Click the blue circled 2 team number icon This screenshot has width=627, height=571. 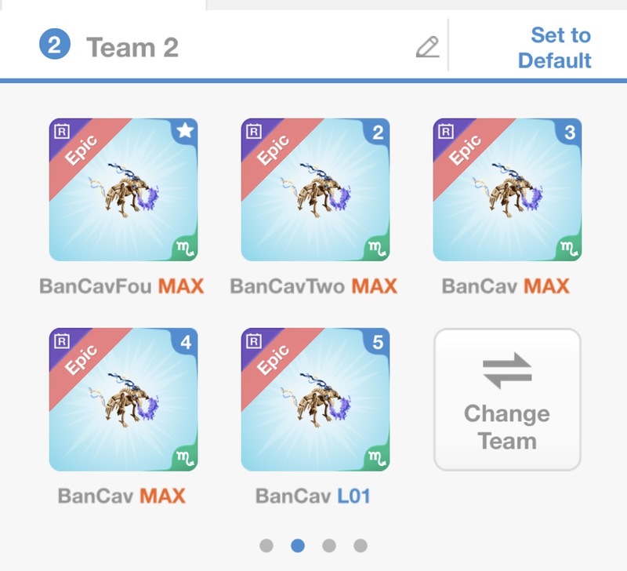pyautogui.click(x=55, y=44)
